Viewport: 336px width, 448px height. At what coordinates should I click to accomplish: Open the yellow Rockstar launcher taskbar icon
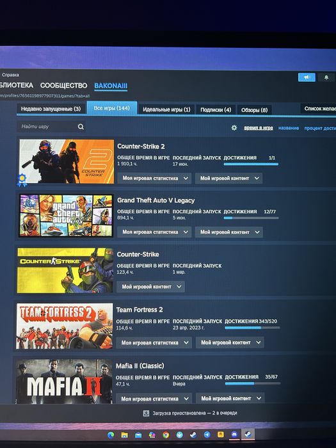(x=221, y=435)
